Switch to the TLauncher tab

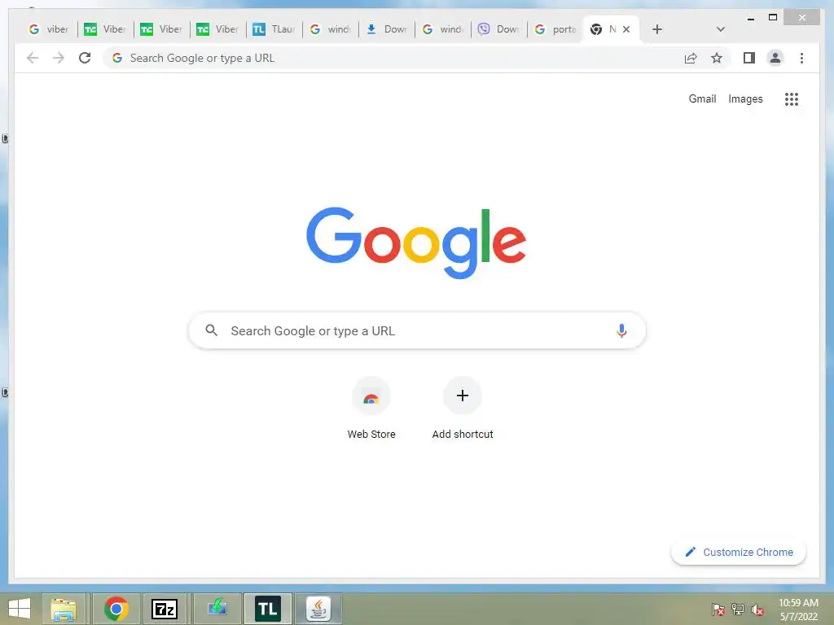tap(274, 29)
